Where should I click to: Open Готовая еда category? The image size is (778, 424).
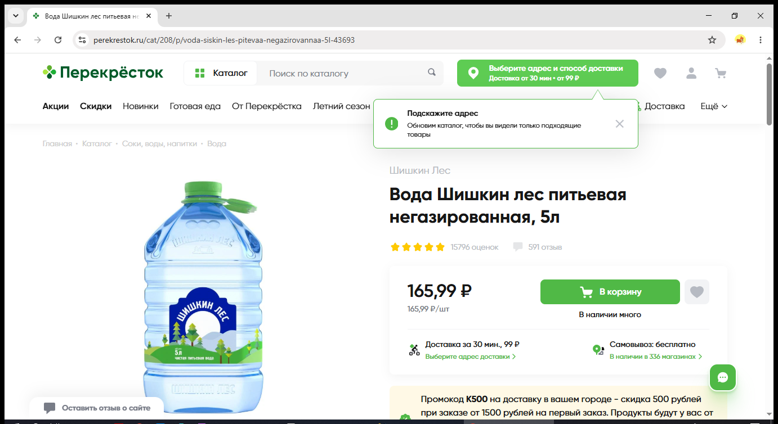(x=195, y=106)
